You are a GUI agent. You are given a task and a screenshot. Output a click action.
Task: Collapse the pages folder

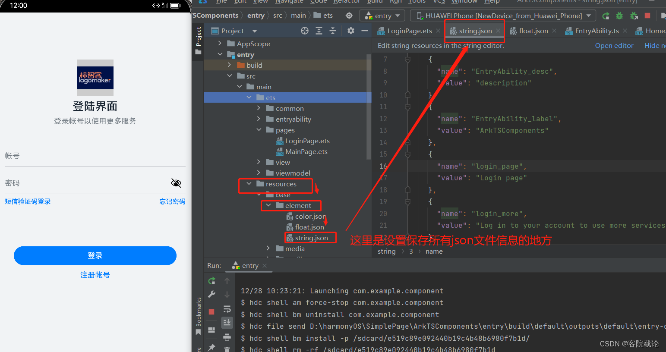pos(259,130)
